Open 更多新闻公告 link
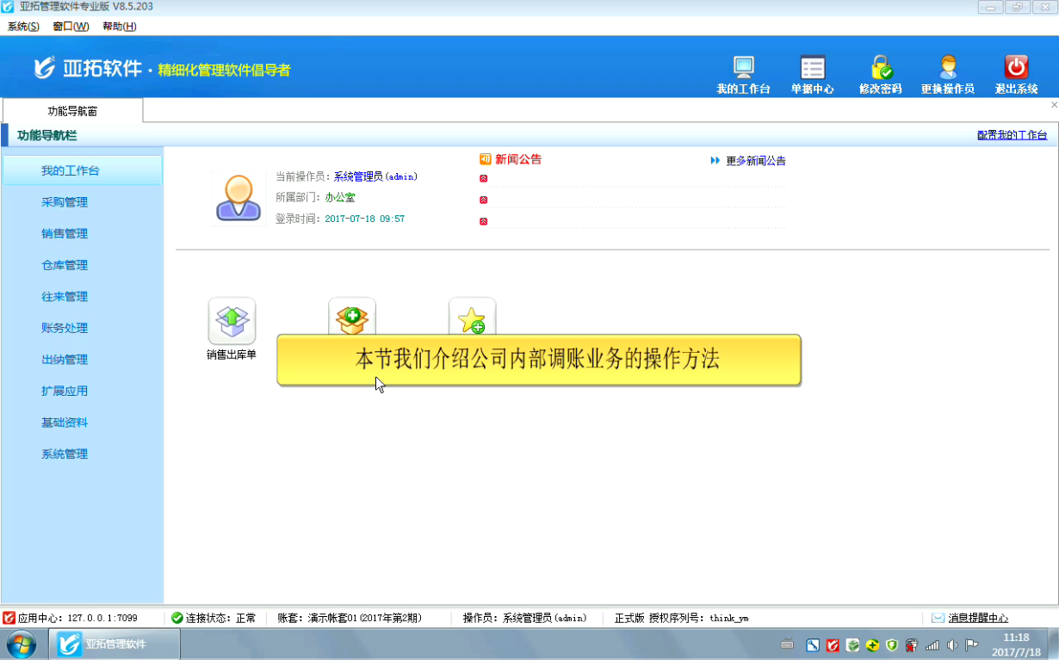 (x=755, y=161)
